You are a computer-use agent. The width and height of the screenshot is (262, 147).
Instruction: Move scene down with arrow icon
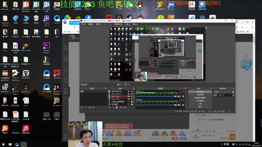click(93, 107)
